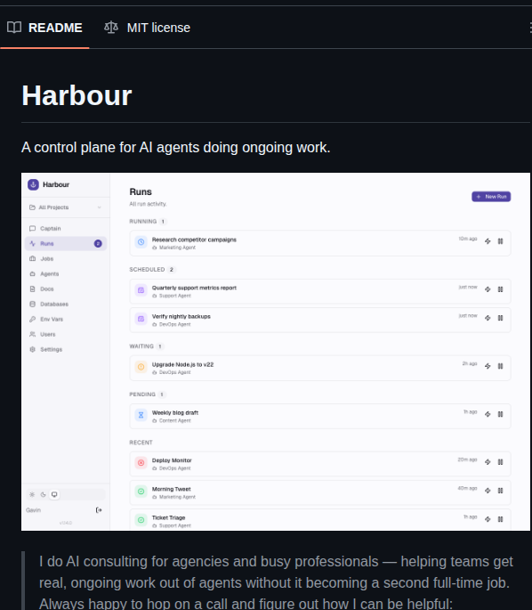Click green success icon for Morning Tweet

click(141, 492)
